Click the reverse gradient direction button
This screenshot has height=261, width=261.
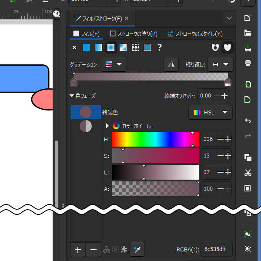click(171, 65)
